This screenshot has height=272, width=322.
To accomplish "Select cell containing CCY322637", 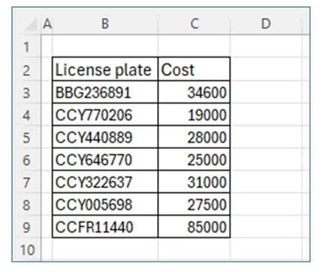I will tap(105, 182).
